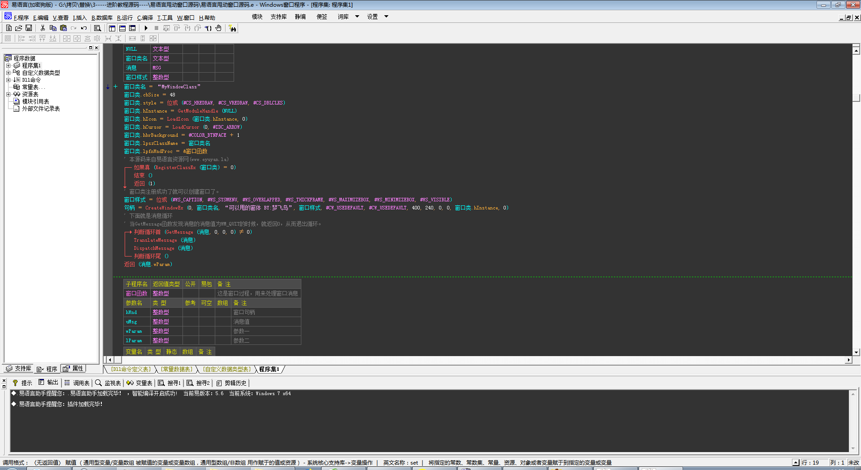Click the Run play icon
Viewport: 861px width, 470px height.
coord(146,28)
